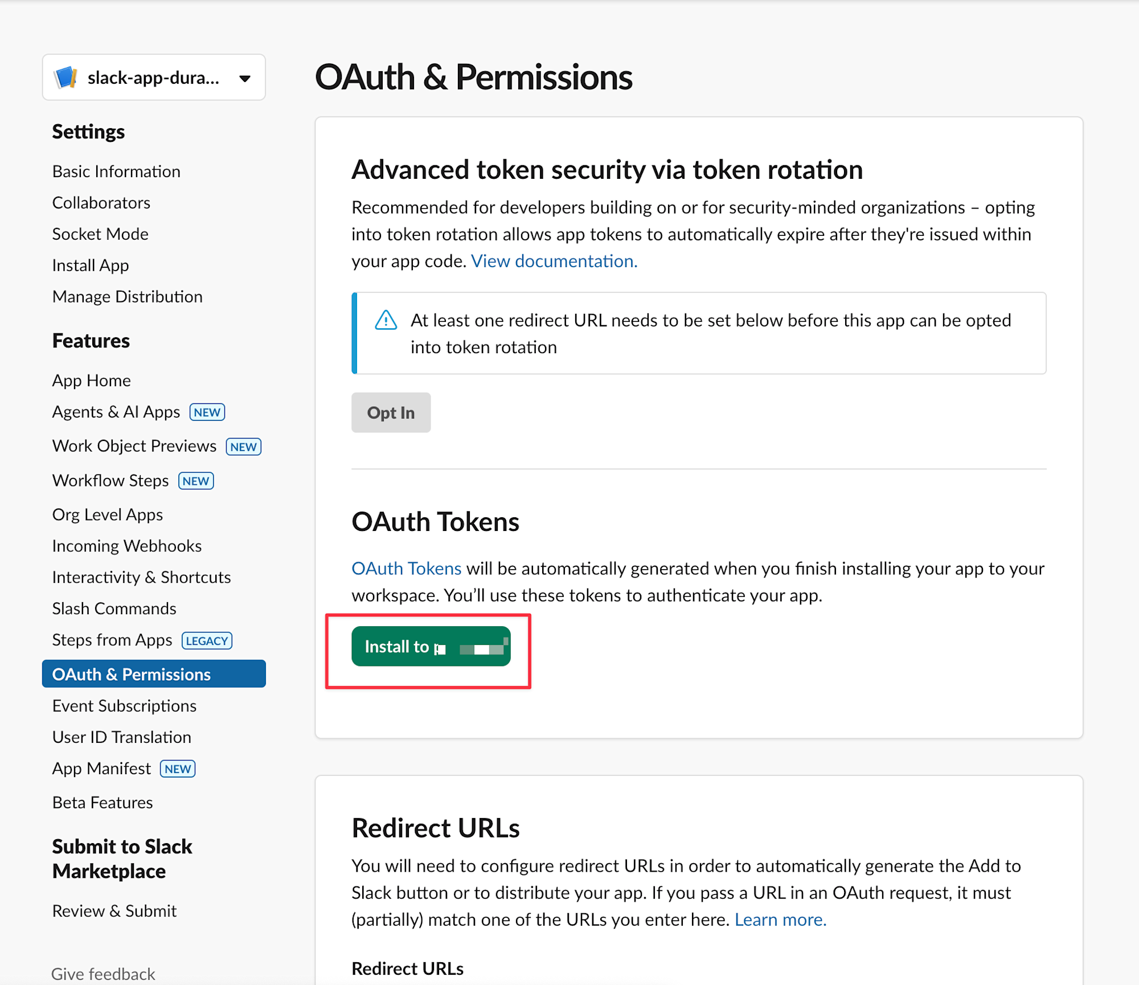Click the Learn more link for Redirect URLs

point(780,920)
